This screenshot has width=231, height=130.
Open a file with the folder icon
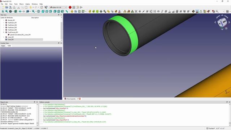7,7
